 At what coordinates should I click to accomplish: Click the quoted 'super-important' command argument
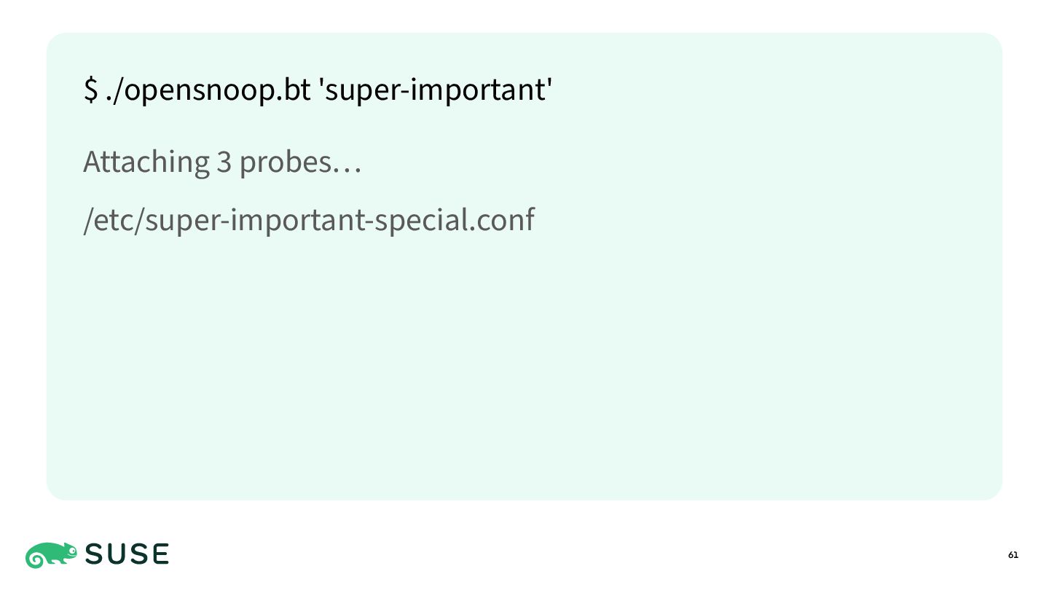pyautogui.click(x=436, y=91)
